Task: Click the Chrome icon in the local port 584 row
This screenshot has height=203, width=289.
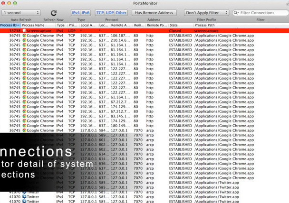Action: point(24,130)
